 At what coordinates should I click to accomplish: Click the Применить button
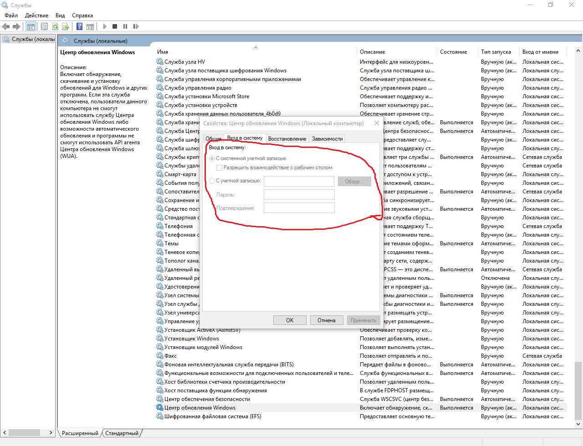click(x=363, y=320)
